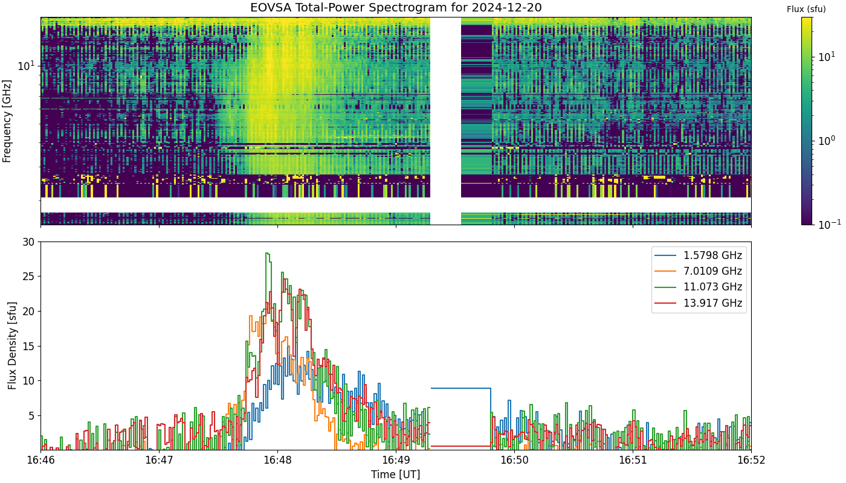
Task: Click the 16:47 time tick label
Action: 159,461
